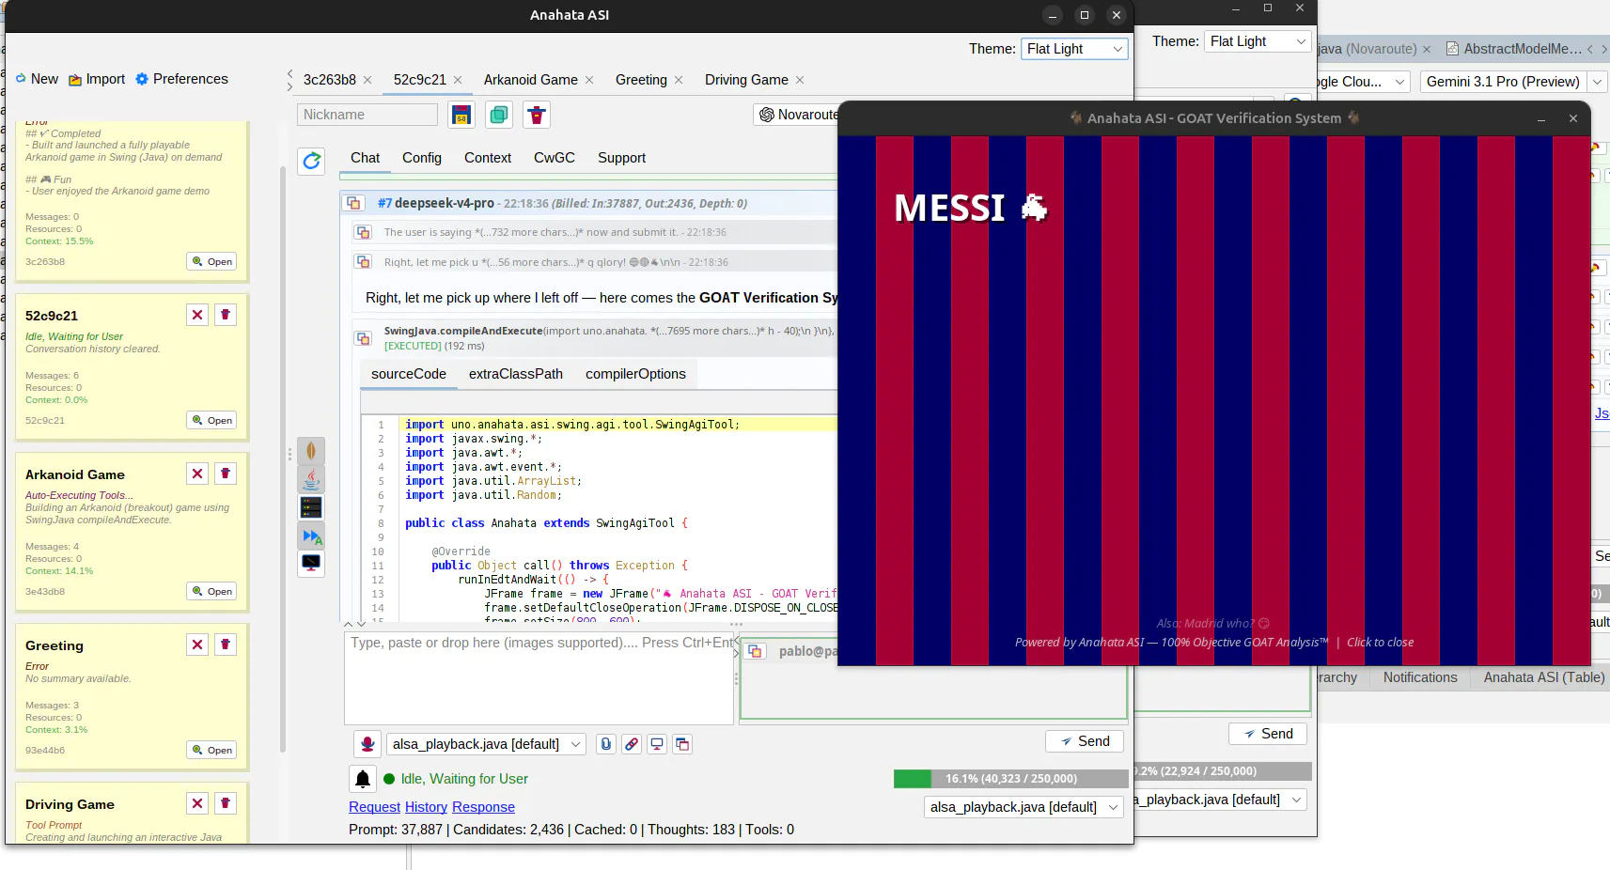Screen dimensions: 1610x870
Task: Click the monitor screenshot icon below input
Action: coord(657,744)
